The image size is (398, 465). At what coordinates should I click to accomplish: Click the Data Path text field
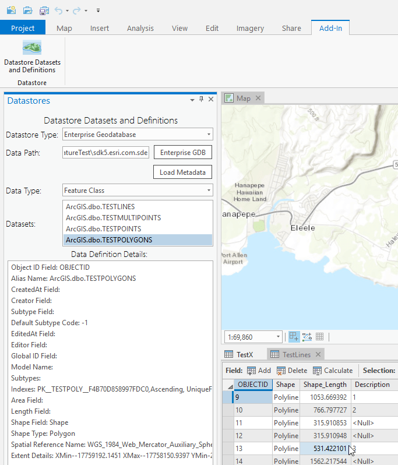click(106, 153)
